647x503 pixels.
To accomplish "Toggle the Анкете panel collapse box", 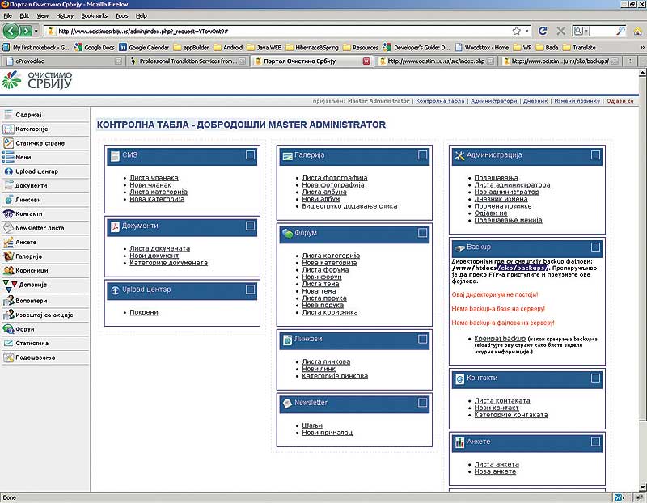I will 595,442.
